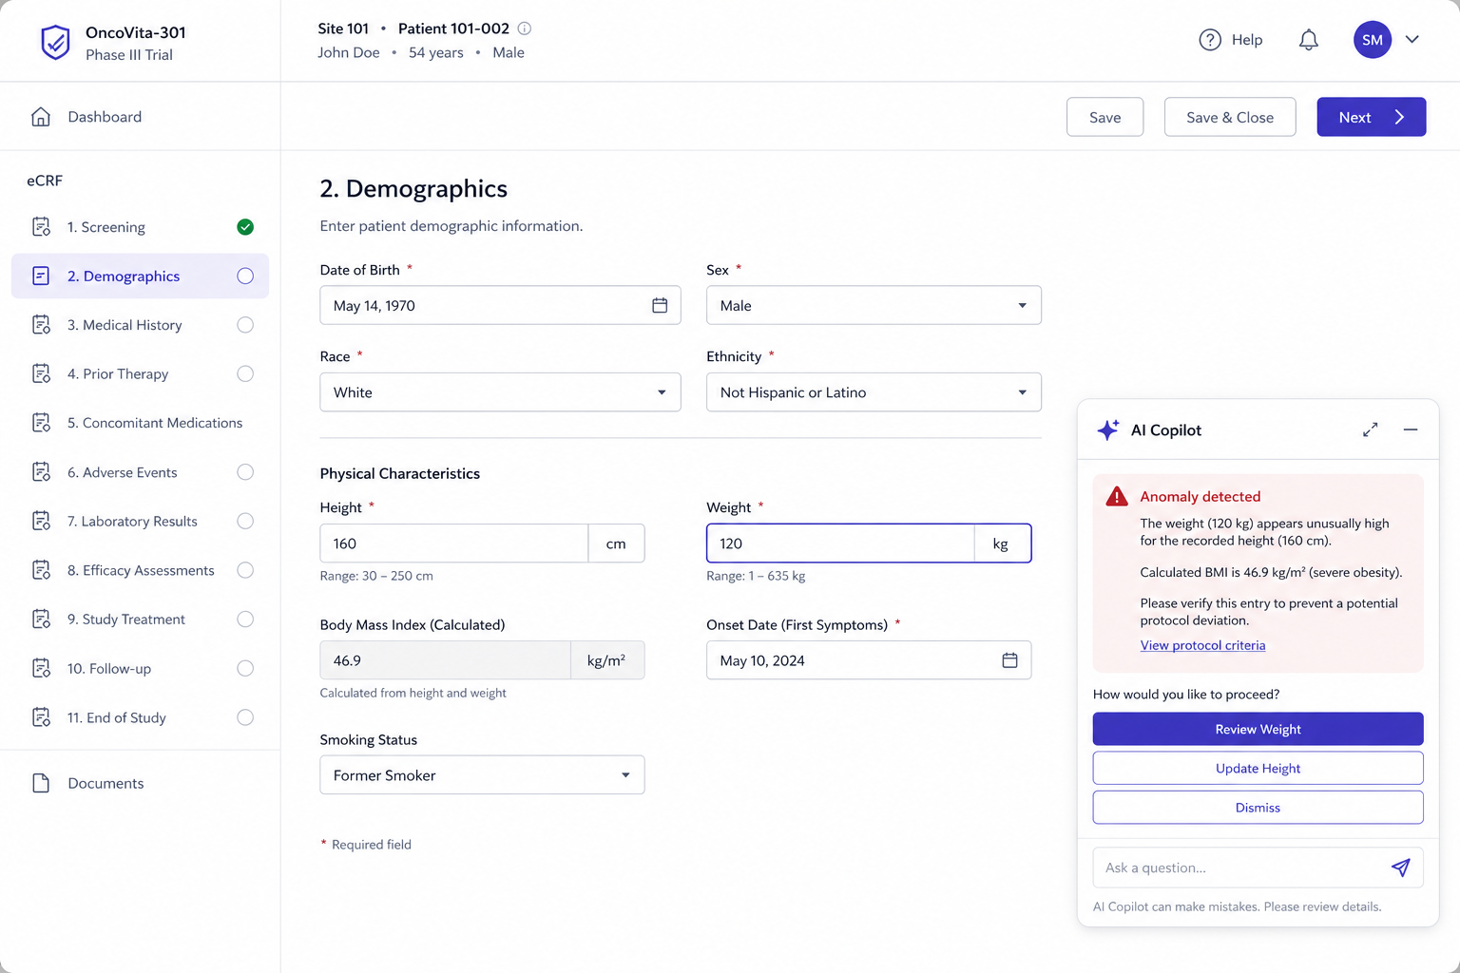Open the Sex dropdown
This screenshot has width=1460, height=973.
click(x=874, y=305)
